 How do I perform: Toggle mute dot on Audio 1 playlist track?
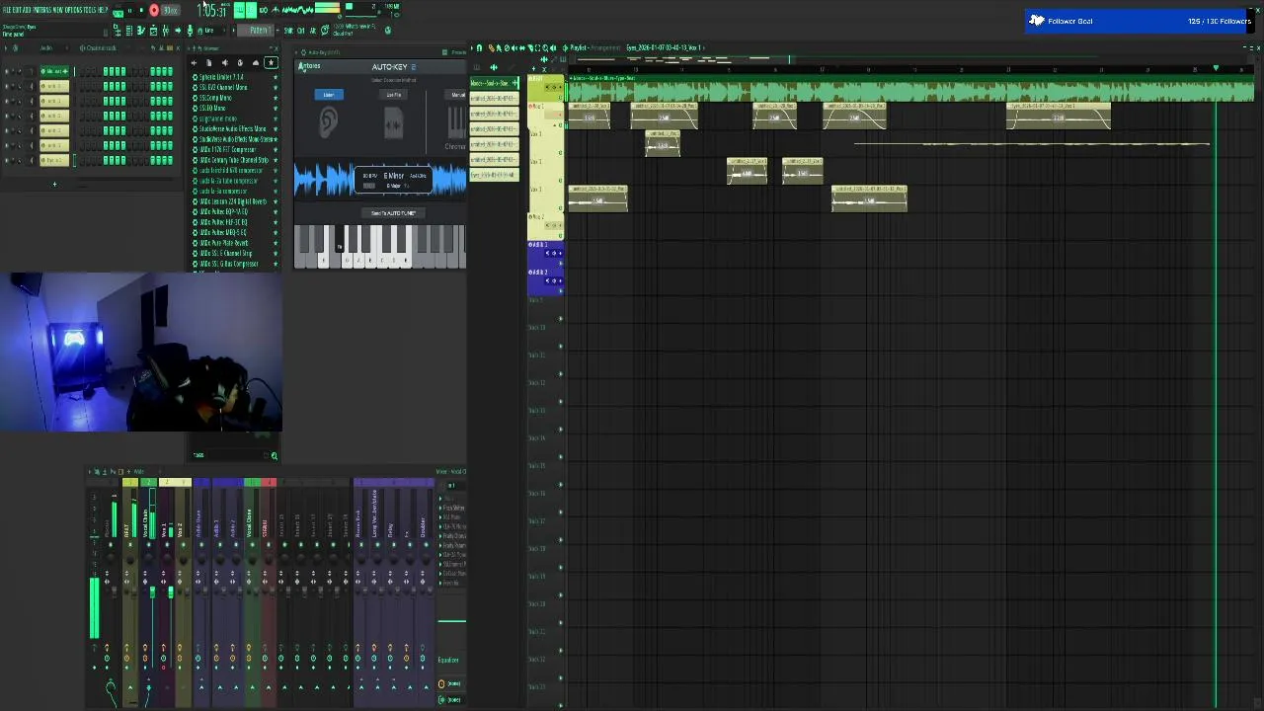(x=561, y=263)
